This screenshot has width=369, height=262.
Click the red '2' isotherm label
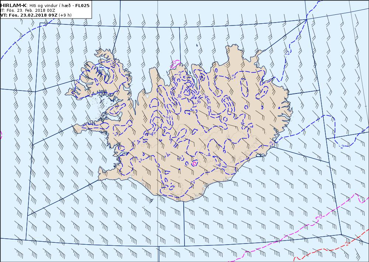(346, 244)
